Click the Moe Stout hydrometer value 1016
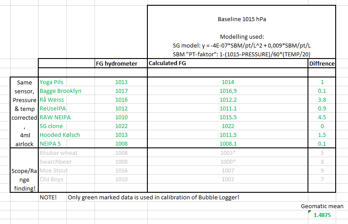Image resolution: width=348 pixels, height=224 pixels. [121, 170]
